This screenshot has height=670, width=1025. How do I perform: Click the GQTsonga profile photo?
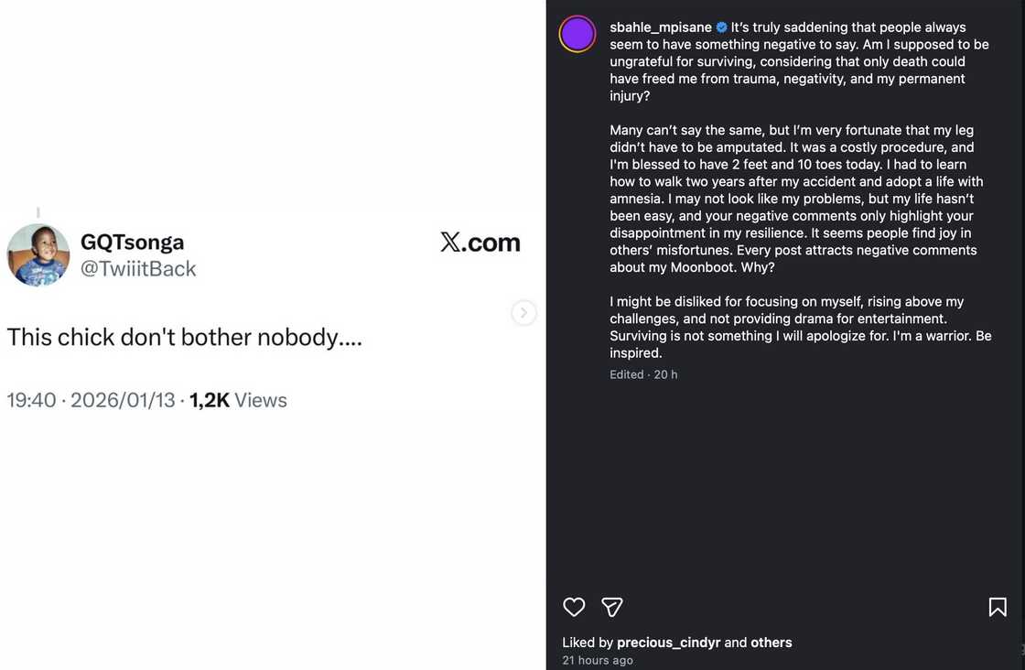tap(38, 254)
